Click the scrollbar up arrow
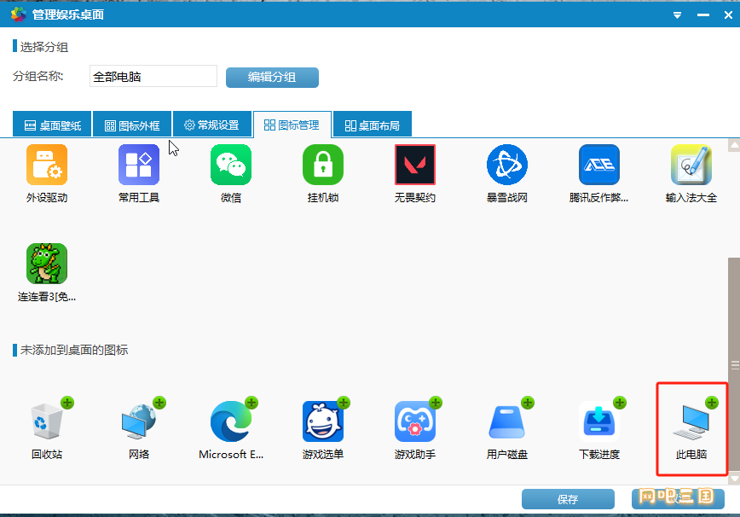The width and height of the screenshot is (740, 517). pyautogui.click(x=734, y=146)
